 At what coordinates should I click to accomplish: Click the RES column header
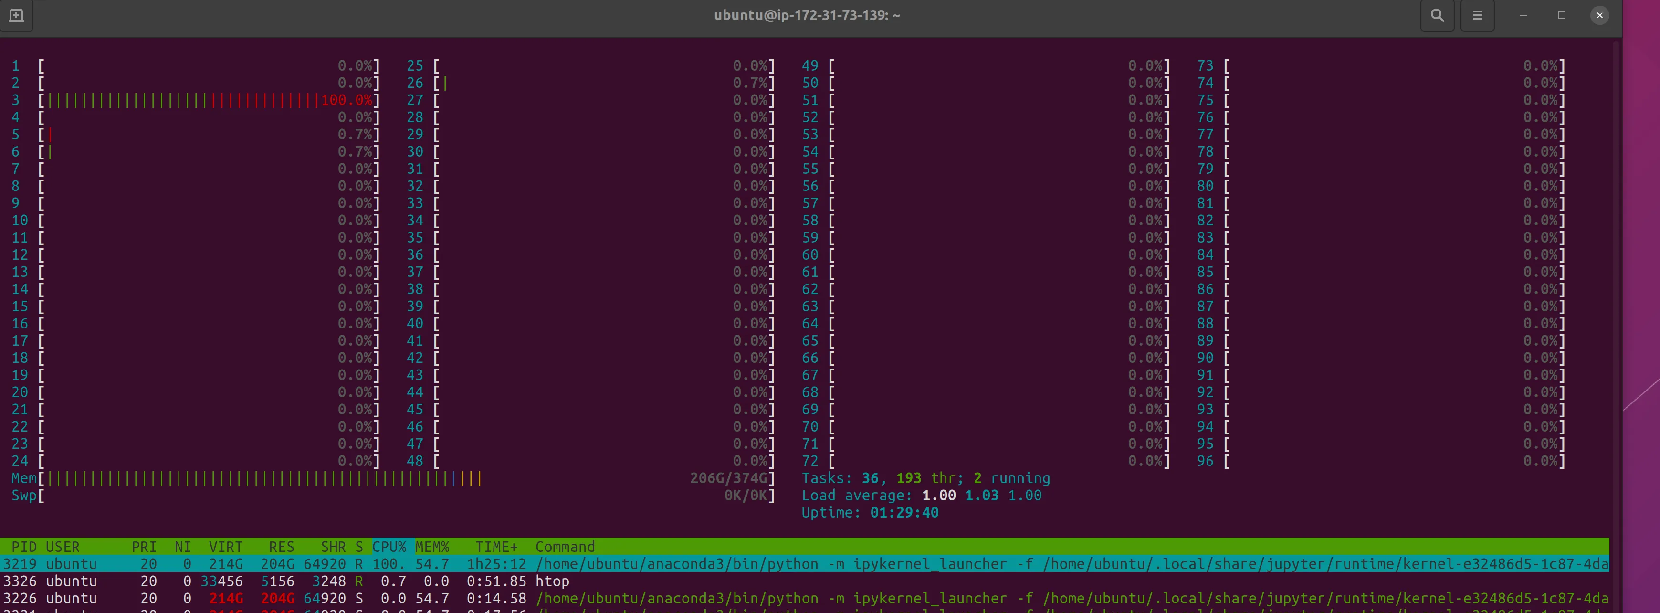[x=282, y=547]
